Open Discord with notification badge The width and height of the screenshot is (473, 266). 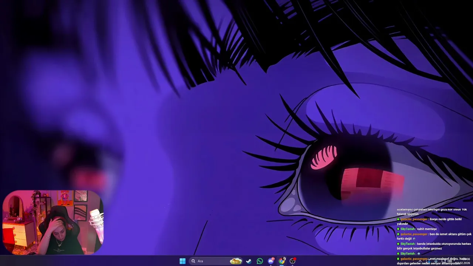tap(271, 261)
